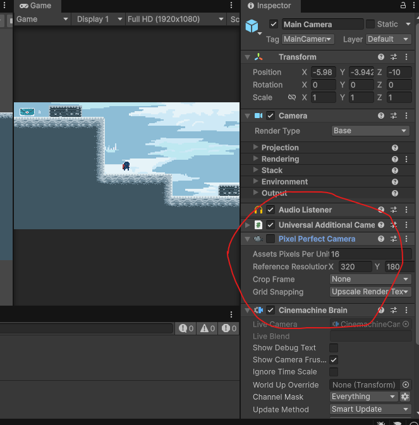Open Channel Mask settings gear
The image size is (419, 425).
pyautogui.click(x=405, y=397)
